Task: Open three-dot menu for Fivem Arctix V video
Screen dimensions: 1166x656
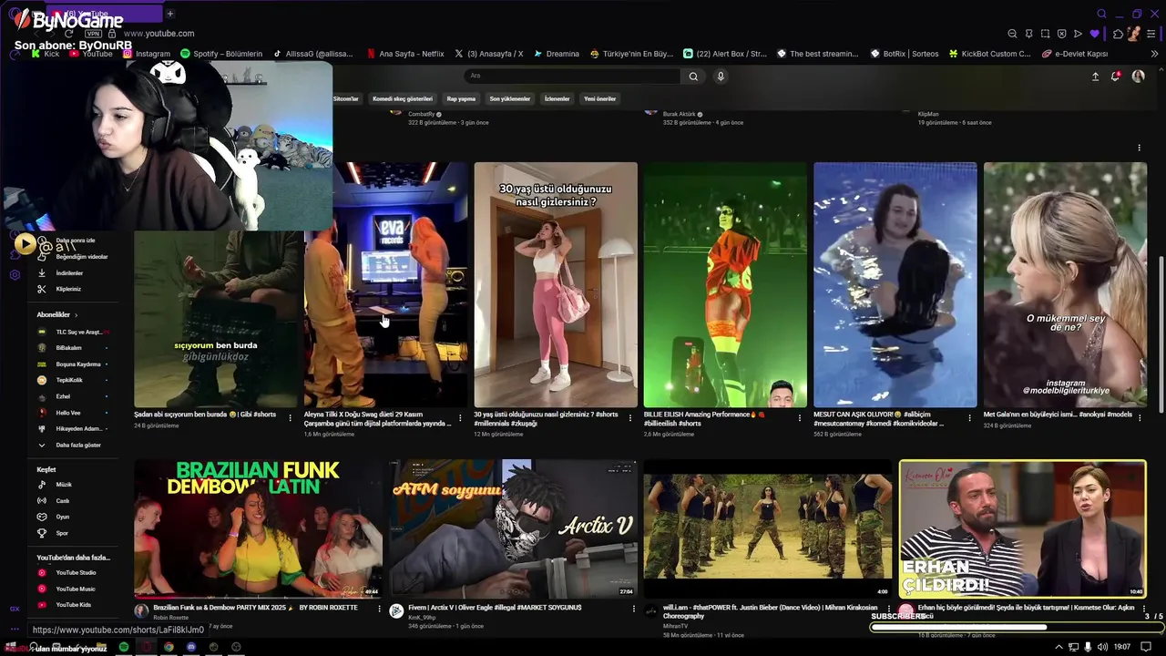Action: [x=633, y=609]
